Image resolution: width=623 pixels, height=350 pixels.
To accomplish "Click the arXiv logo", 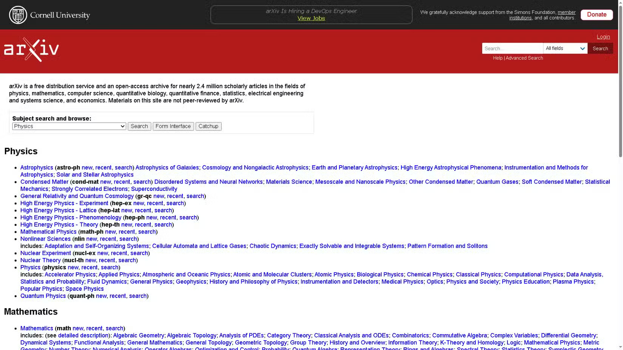I will click(31, 48).
